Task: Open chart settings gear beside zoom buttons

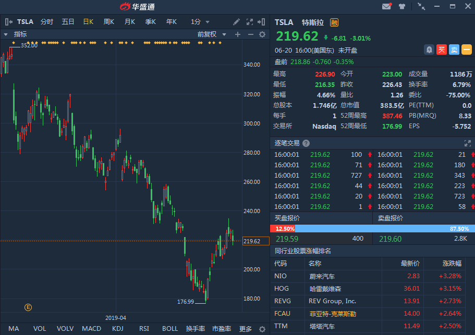Action: (x=262, y=34)
